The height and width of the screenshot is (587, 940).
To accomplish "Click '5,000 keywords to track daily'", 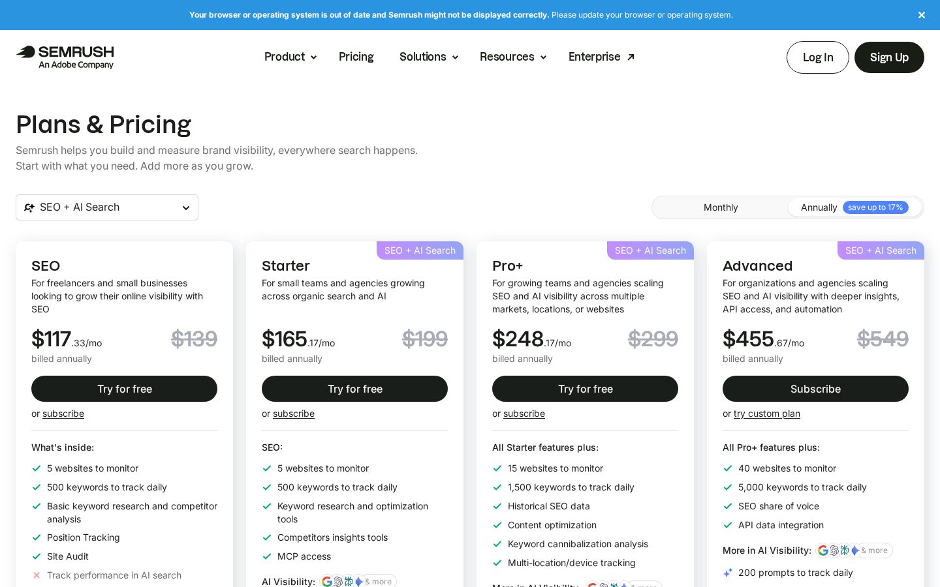I will (x=802, y=487).
